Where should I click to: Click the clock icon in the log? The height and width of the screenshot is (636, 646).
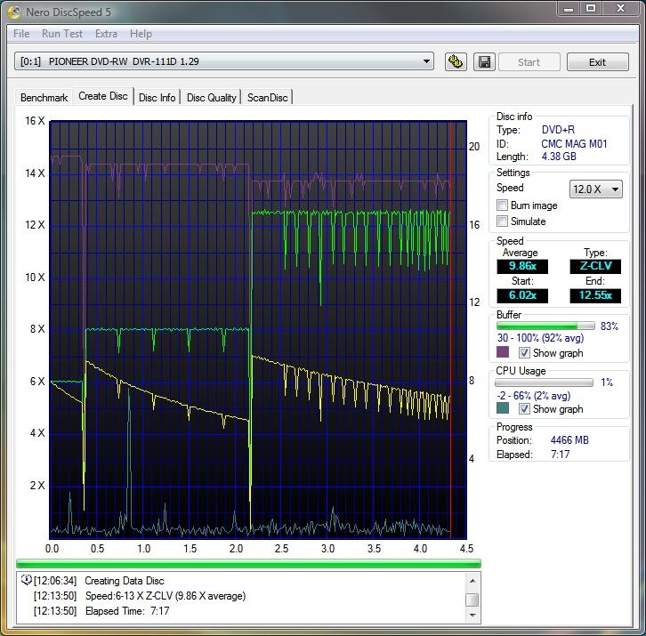26,581
